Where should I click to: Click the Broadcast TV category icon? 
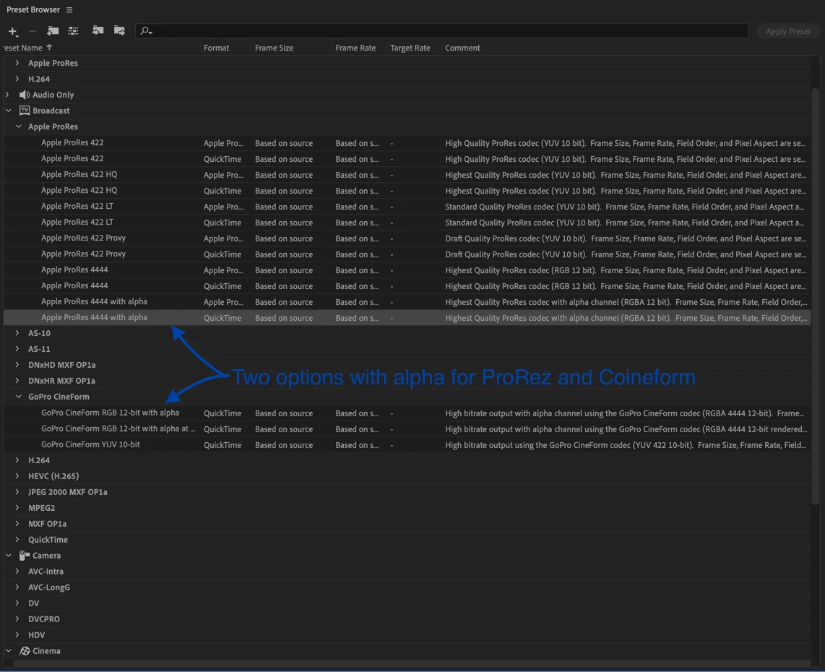point(25,111)
